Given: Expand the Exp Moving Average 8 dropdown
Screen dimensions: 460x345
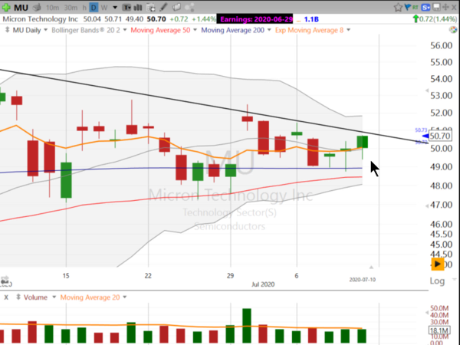Looking at the screenshot, I should pyautogui.click(x=349, y=30).
